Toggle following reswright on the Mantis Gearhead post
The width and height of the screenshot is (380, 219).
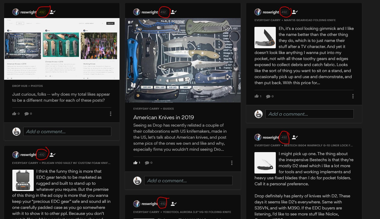(295, 12)
